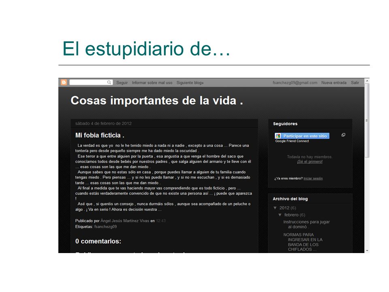The width and height of the screenshot is (389, 292).
Task: Click the scrollbar down arrow
Action: (367, 251)
